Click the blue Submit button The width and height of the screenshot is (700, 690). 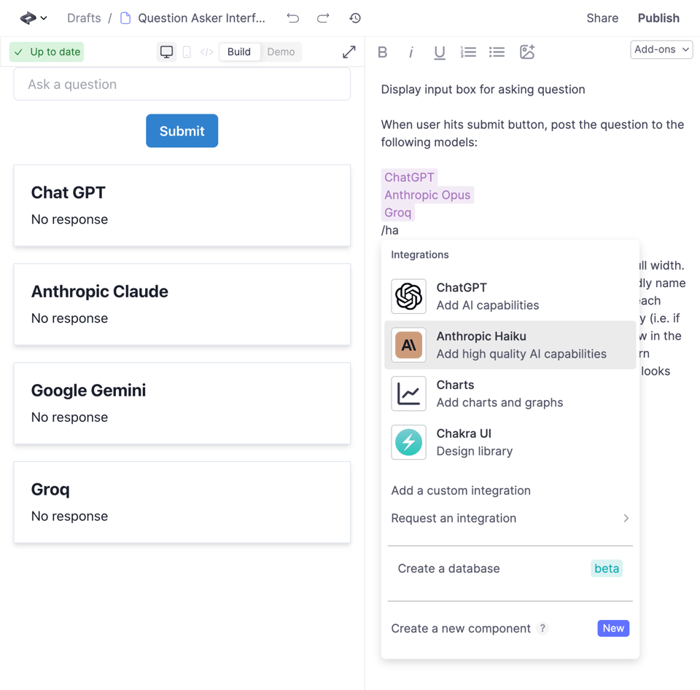tap(182, 130)
